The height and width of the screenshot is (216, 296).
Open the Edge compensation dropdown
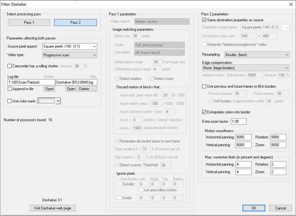[x=246, y=68]
